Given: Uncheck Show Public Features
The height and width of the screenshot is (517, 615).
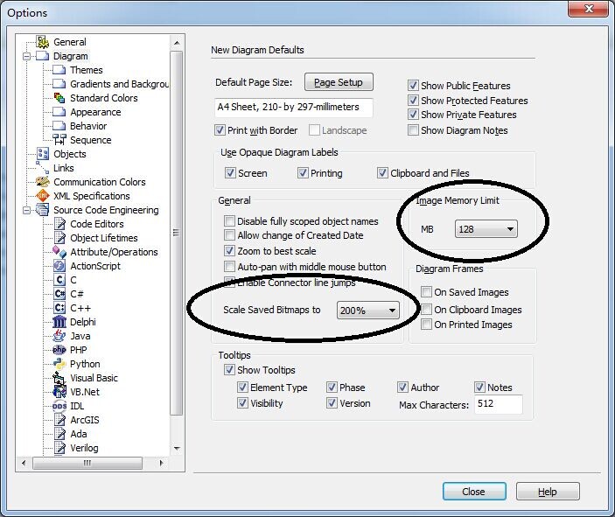Looking at the screenshot, I should pos(413,85).
